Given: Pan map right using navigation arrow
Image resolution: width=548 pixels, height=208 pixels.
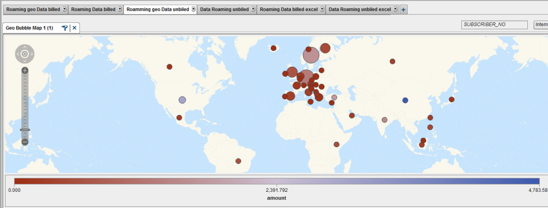Looking at the screenshot, I should pyautogui.click(x=31, y=54).
